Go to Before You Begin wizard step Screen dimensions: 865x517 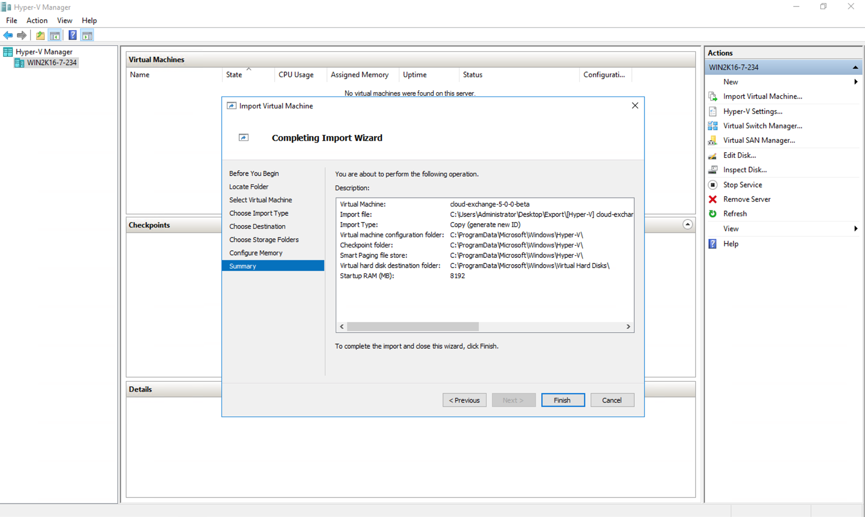(x=254, y=173)
